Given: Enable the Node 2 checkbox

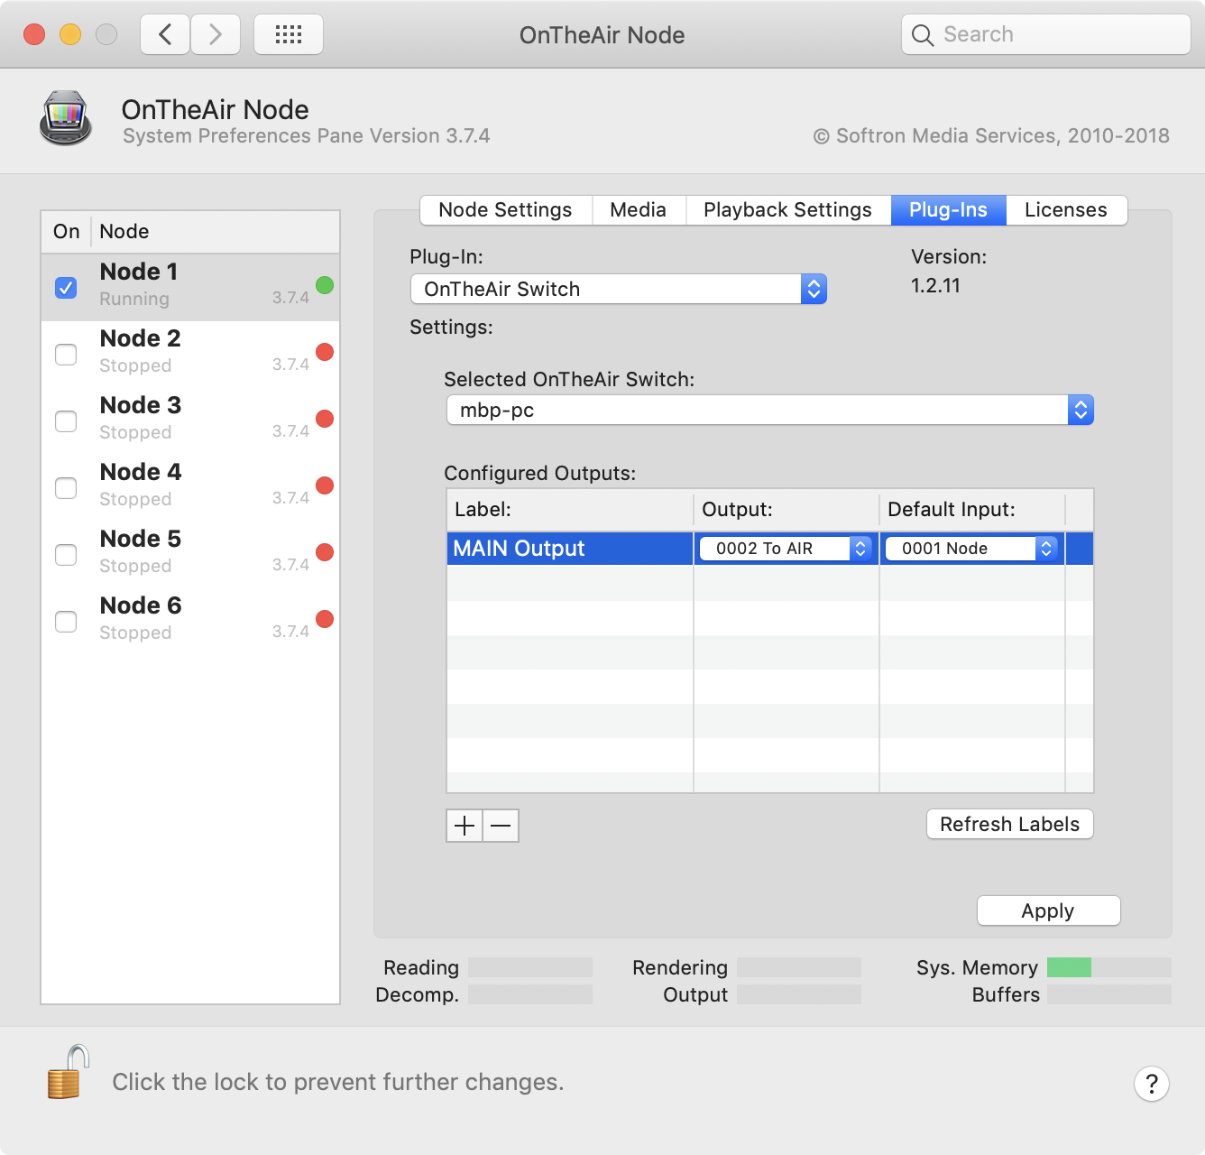Looking at the screenshot, I should (66, 355).
